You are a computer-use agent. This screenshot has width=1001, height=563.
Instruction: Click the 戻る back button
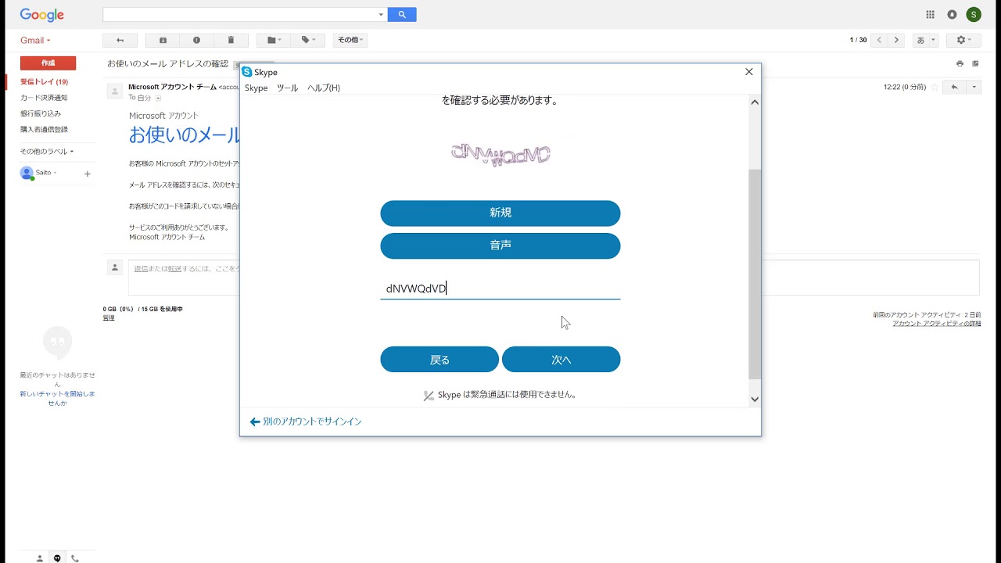click(440, 360)
